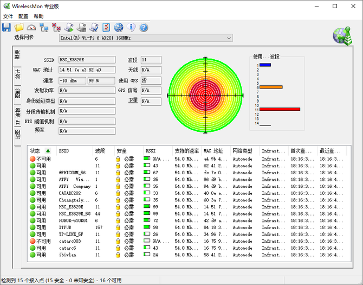Open the checklist clipboard options icon
Viewport: 363px width, 285px height.
click(106, 27)
